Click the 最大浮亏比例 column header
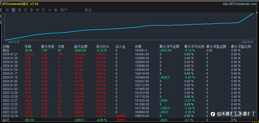The image size is (259, 123). click(194, 47)
